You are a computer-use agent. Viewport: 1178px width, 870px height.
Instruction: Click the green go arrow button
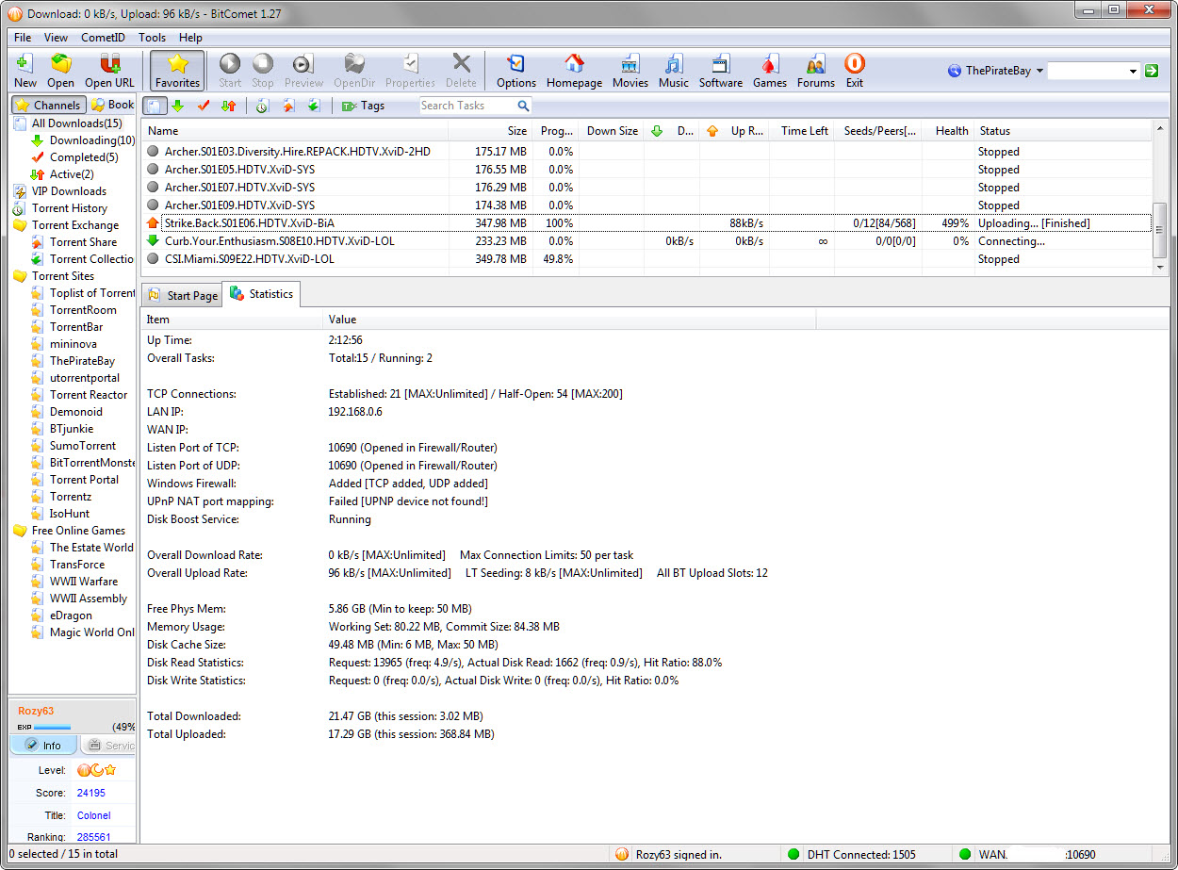(1152, 71)
